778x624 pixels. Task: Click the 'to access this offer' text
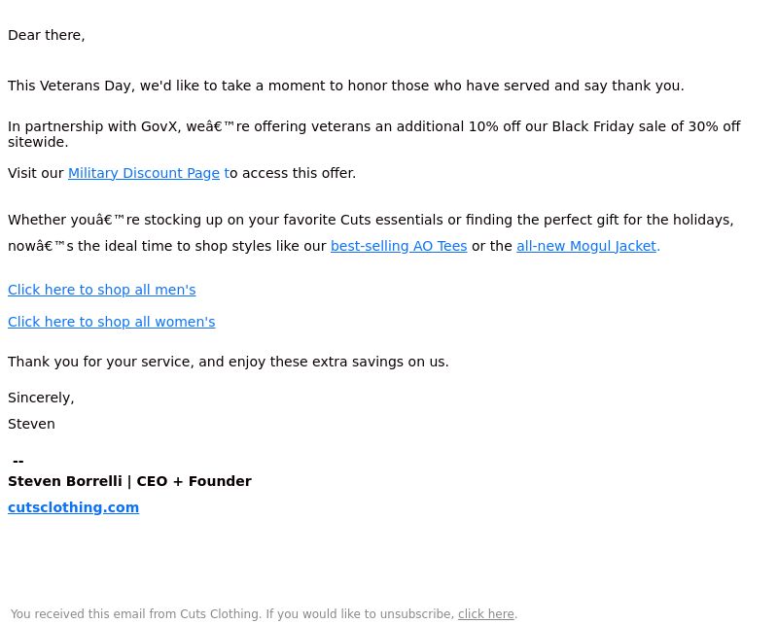coord(290,173)
